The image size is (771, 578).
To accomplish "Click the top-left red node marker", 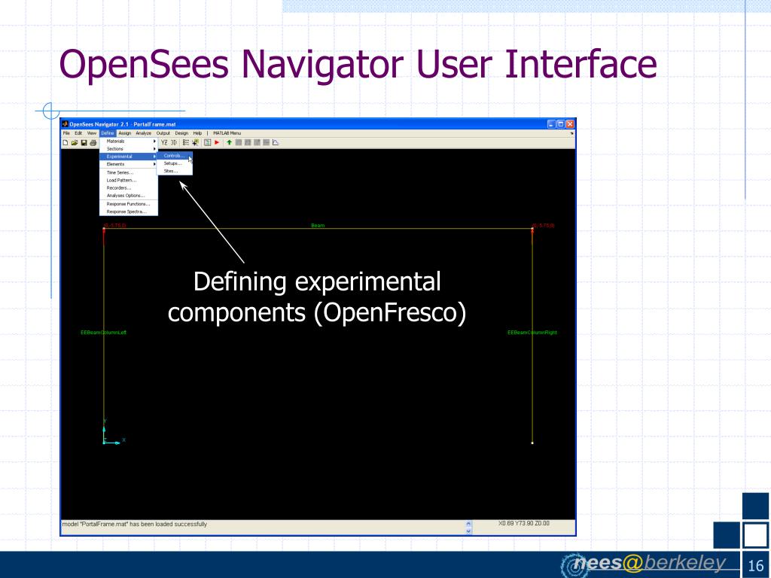I will pyautogui.click(x=104, y=229).
